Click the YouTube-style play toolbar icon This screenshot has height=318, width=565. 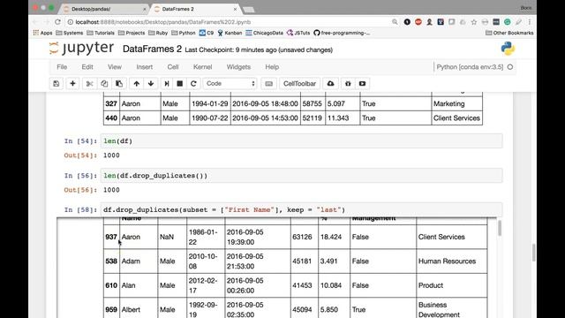pyautogui.click(x=362, y=84)
